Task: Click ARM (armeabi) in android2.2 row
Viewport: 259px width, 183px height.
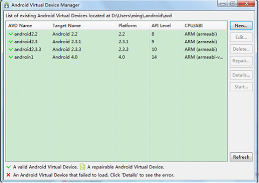Action: click(201, 34)
